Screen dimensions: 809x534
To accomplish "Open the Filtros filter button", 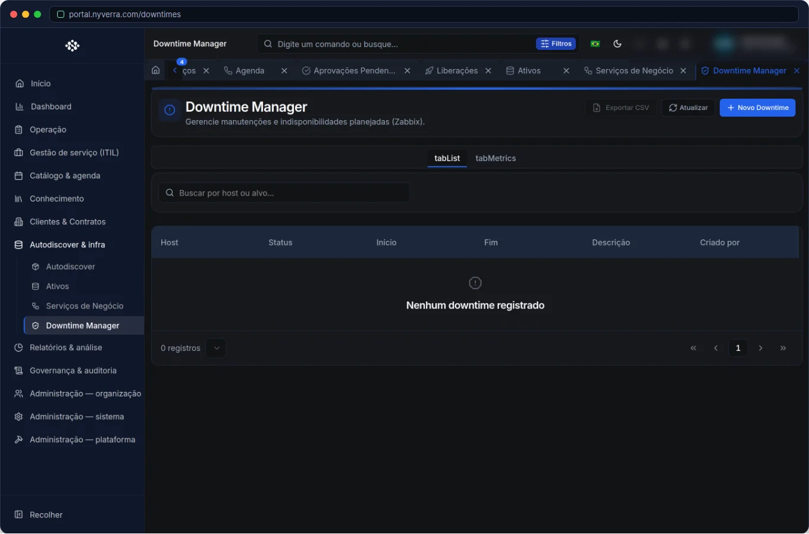I will (x=556, y=43).
